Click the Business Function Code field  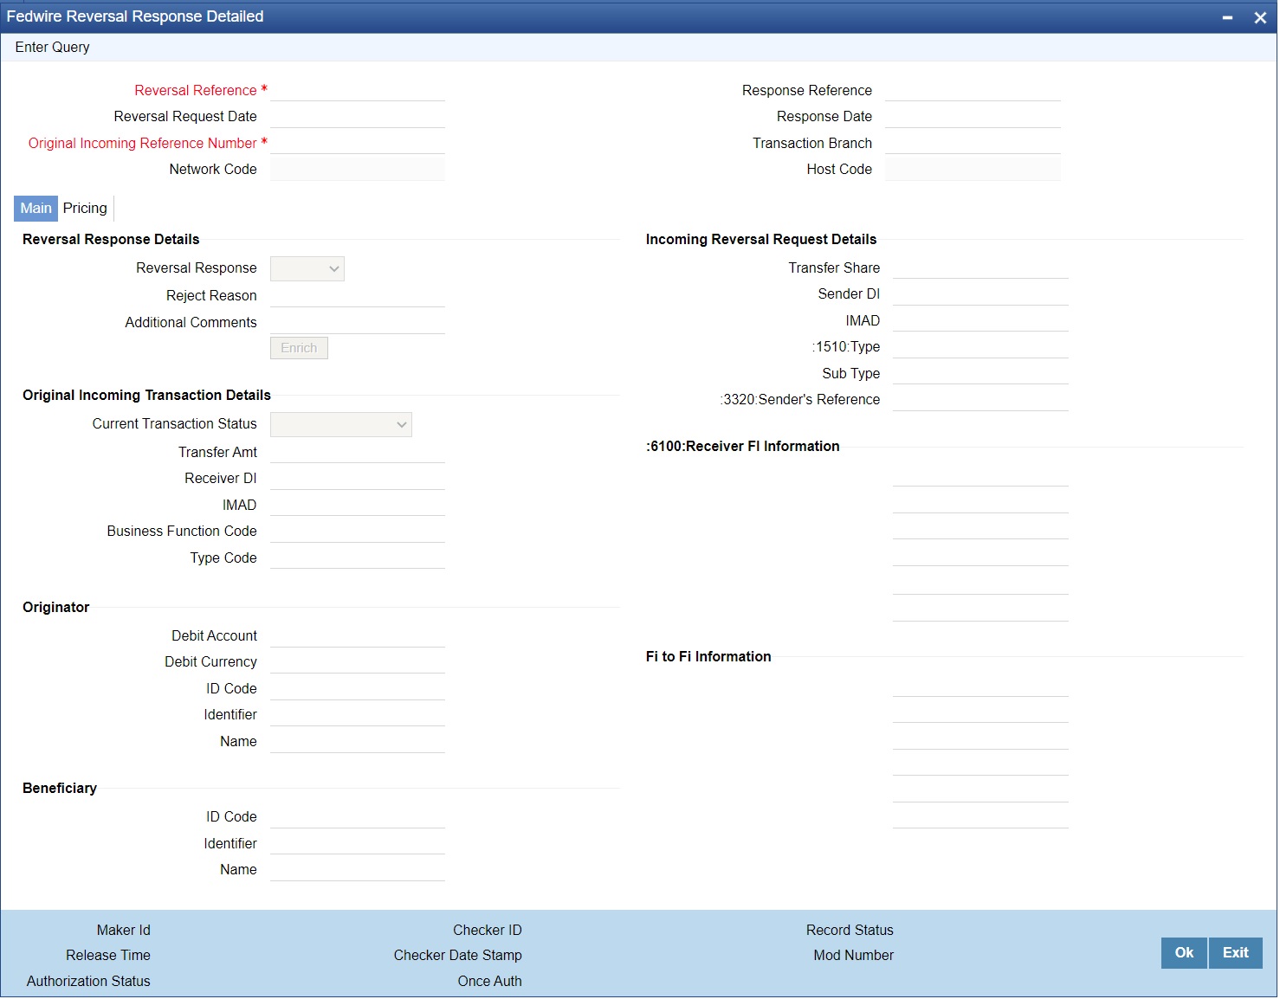358,532
